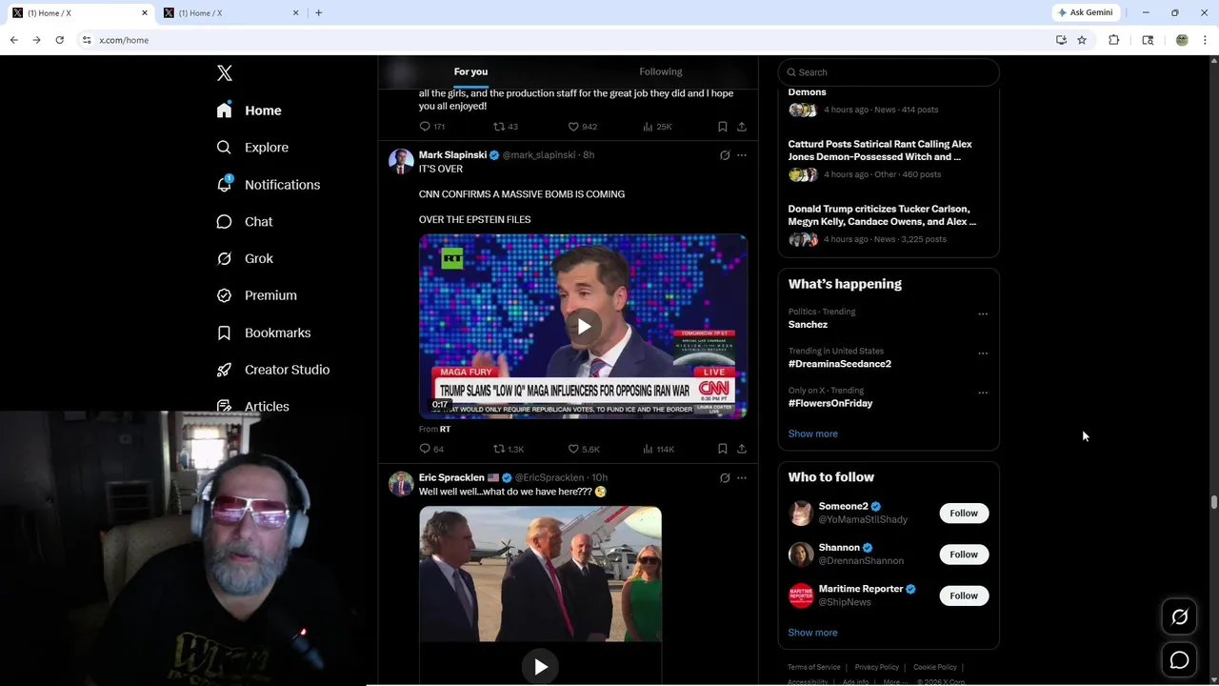Play the video in Eric Spracklen's post
1219x686 pixels.
540,667
